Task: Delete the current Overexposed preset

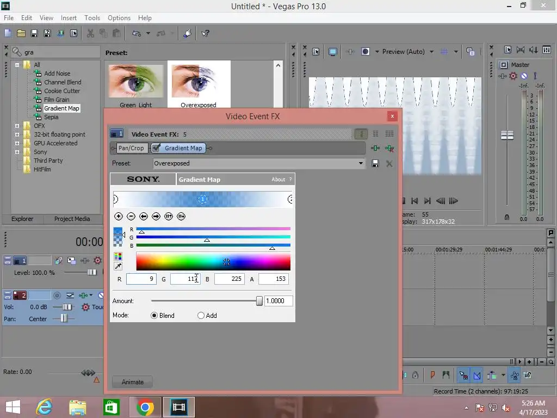Action: coord(389,163)
